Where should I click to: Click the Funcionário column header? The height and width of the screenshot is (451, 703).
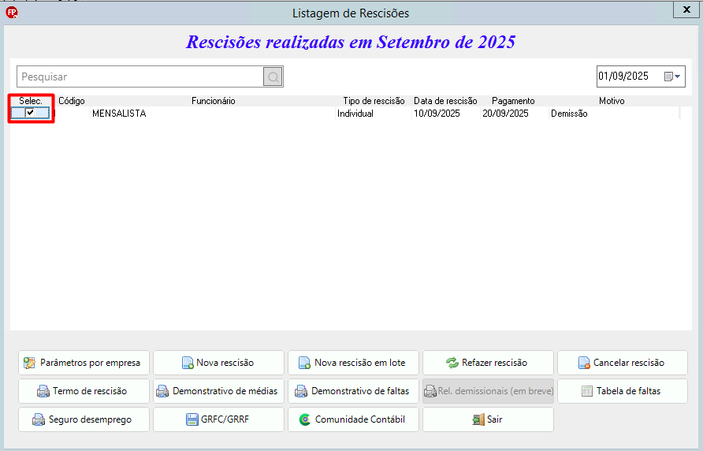coord(213,101)
